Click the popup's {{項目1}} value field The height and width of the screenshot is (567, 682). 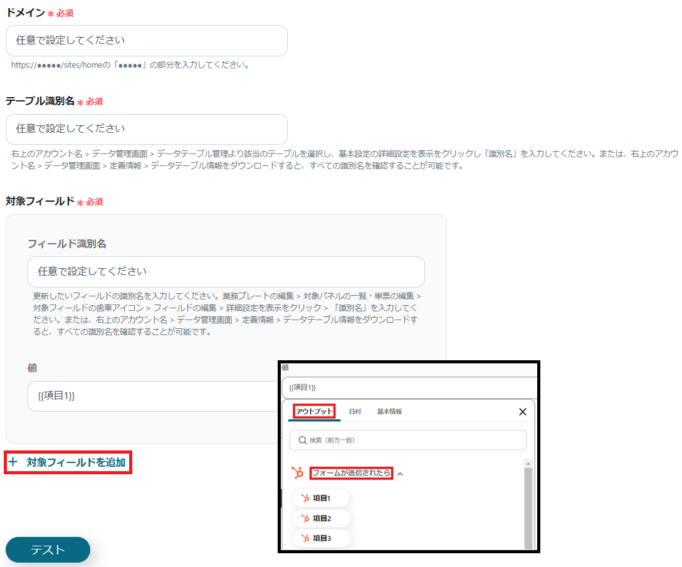[x=410, y=387]
